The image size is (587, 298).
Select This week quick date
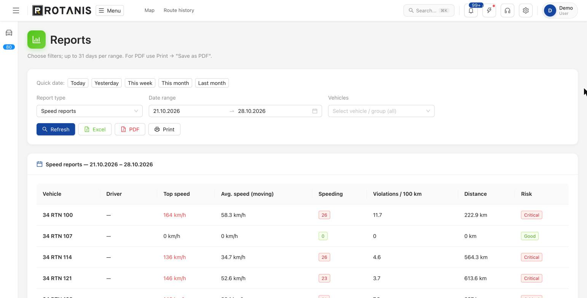pos(140,83)
